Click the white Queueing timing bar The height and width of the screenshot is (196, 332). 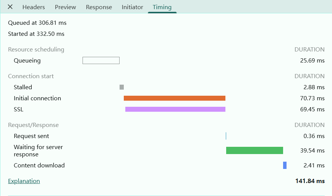tap(101, 60)
